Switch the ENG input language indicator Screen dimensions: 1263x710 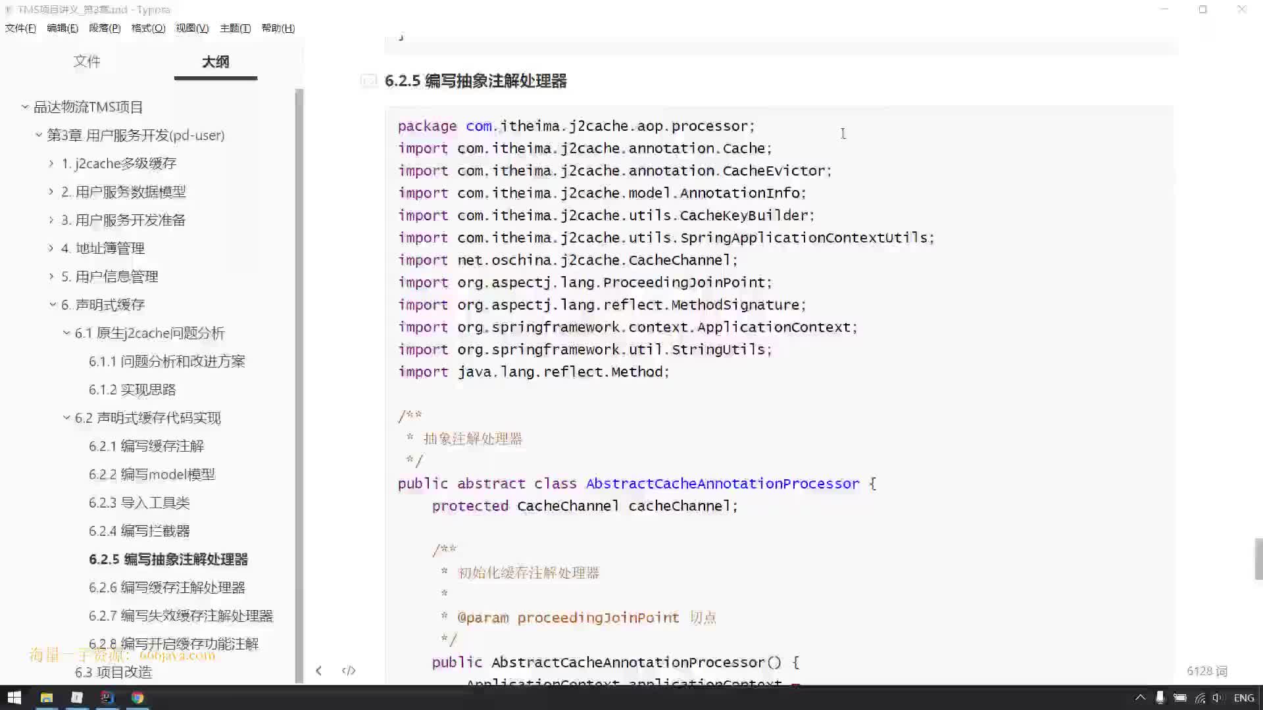click(1243, 698)
